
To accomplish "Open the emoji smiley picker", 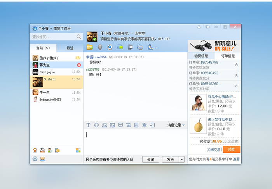I will tap(96, 125).
